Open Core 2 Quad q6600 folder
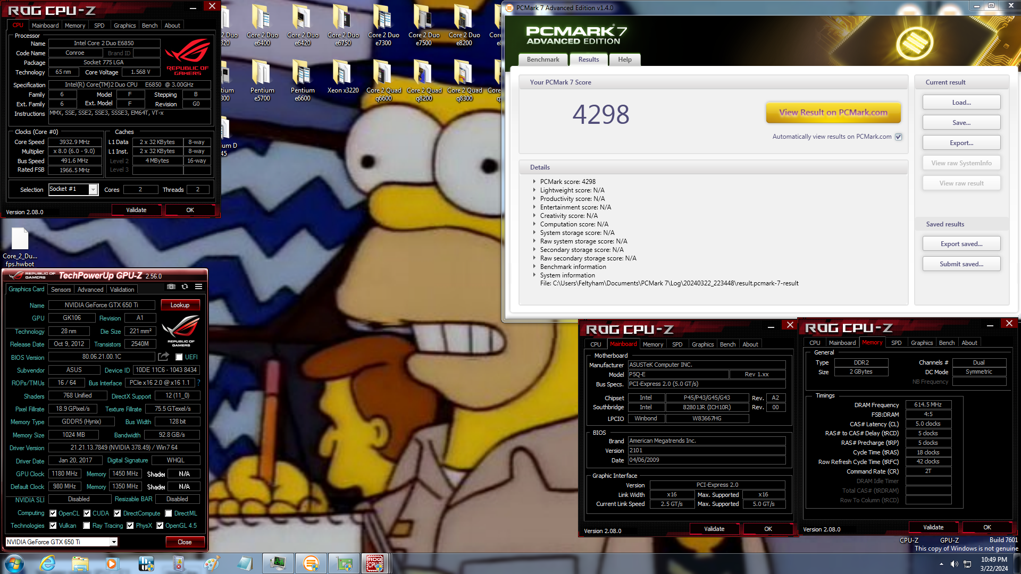Image resolution: width=1021 pixels, height=574 pixels. point(383,80)
